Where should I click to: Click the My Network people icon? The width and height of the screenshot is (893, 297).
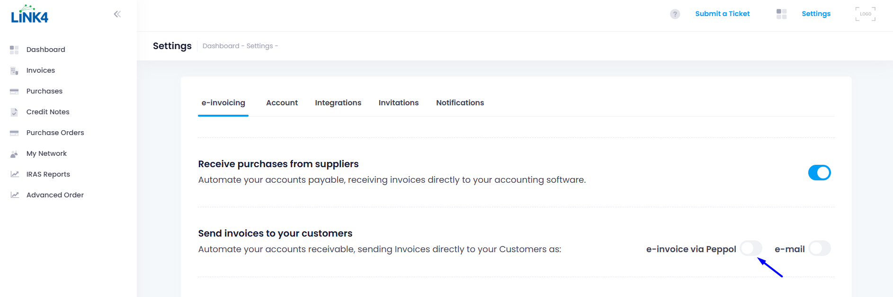pyautogui.click(x=14, y=154)
